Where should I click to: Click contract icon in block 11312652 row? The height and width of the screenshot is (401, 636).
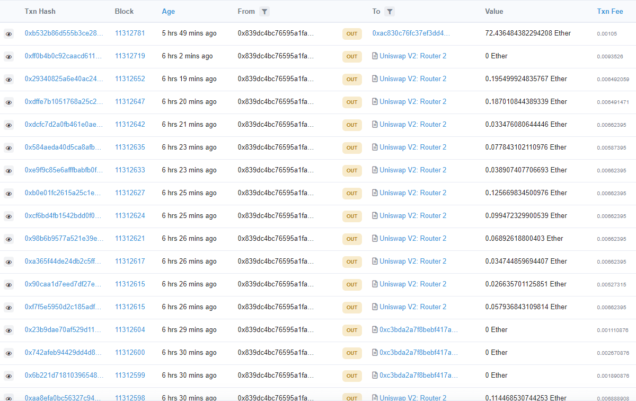[x=375, y=79]
